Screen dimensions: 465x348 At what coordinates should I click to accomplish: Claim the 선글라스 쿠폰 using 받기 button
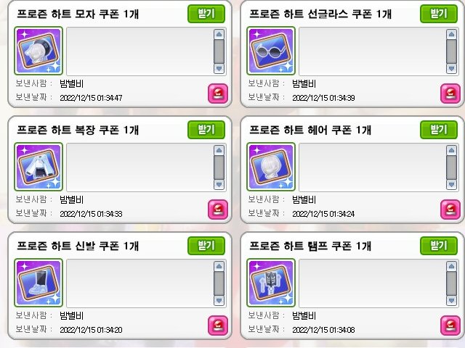click(x=439, y=14)
